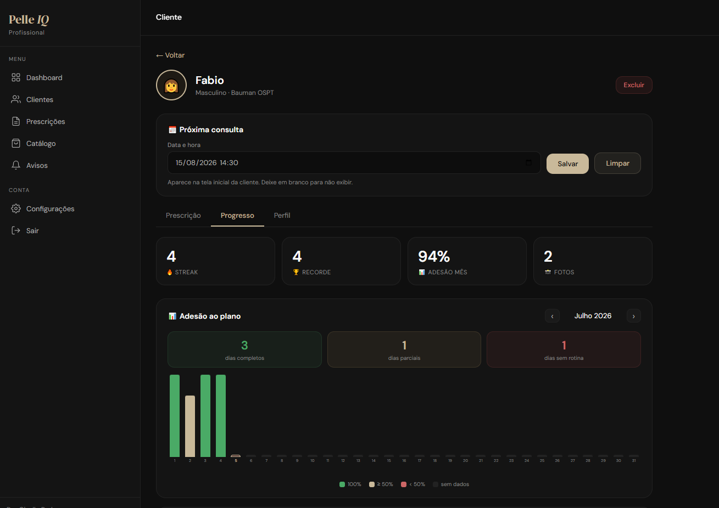Screen dimensions: 719x508
Task: Delete the client with Excluir button
Action: coord(634,85)
